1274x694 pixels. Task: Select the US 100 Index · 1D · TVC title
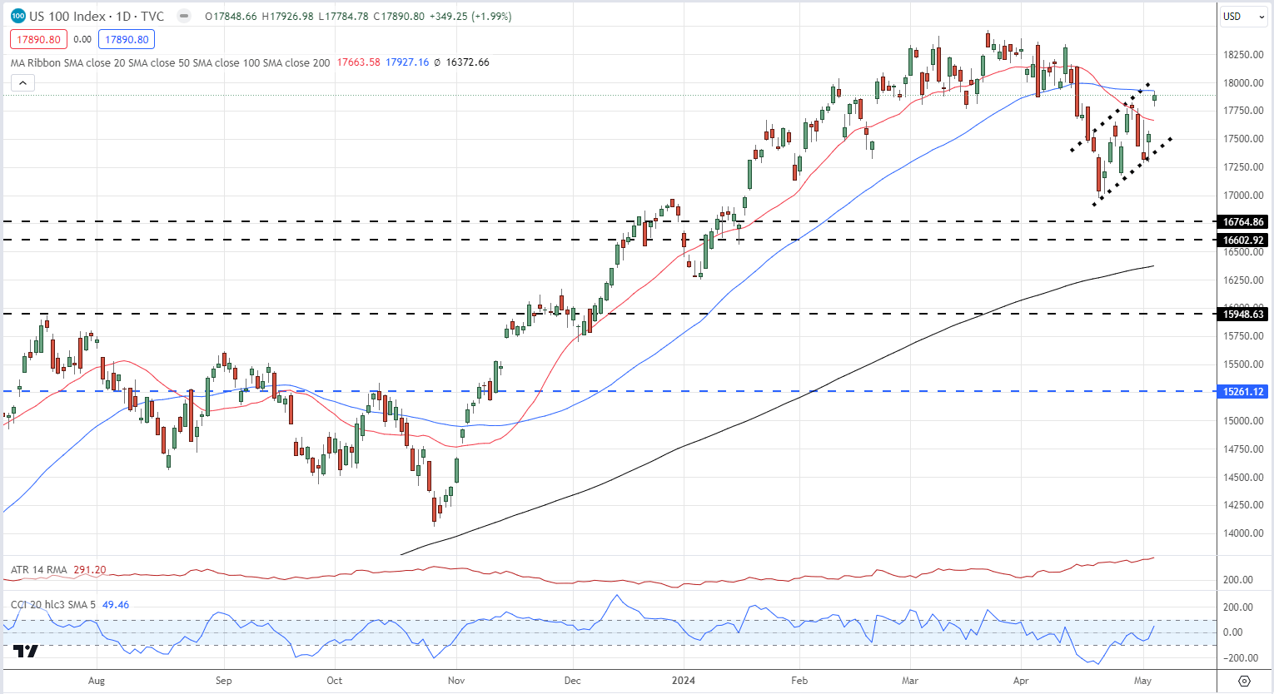pyautogui.click(x=97, y=16)
